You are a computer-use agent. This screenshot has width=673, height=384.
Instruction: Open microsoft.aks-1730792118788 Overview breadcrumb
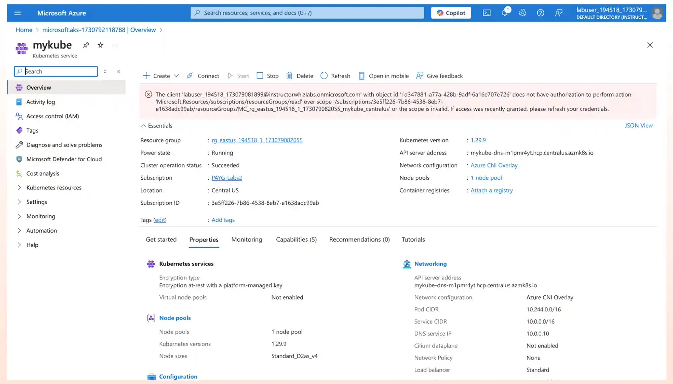click(99, 30)
